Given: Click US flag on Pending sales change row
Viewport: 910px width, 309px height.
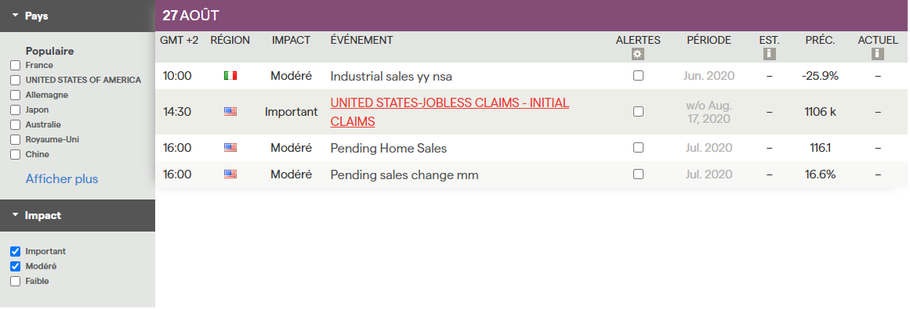Looking at the screenshot, I should 230,174.
